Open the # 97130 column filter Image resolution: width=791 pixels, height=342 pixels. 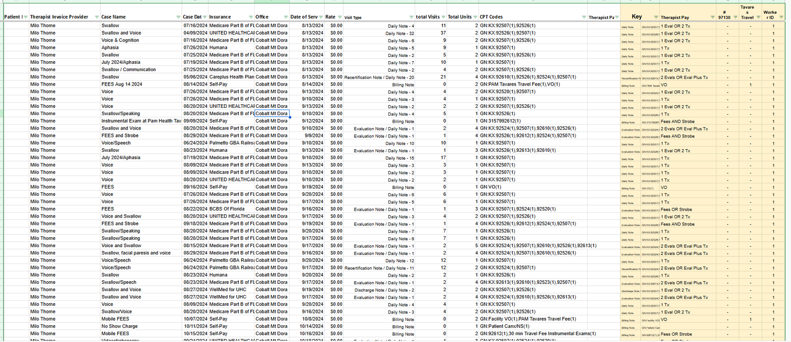(x=734, y=17)
